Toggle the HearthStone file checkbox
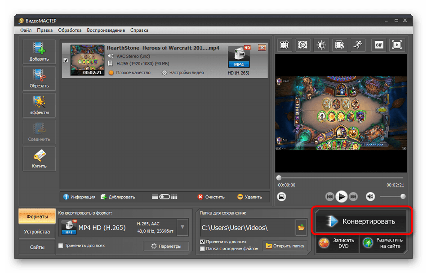Image resolution: width=427 pixels, height=273 pixels. [66, 60]
